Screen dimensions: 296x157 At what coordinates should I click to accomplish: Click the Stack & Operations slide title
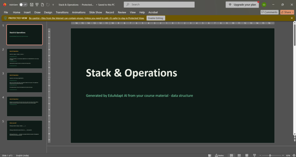point(131,73)
